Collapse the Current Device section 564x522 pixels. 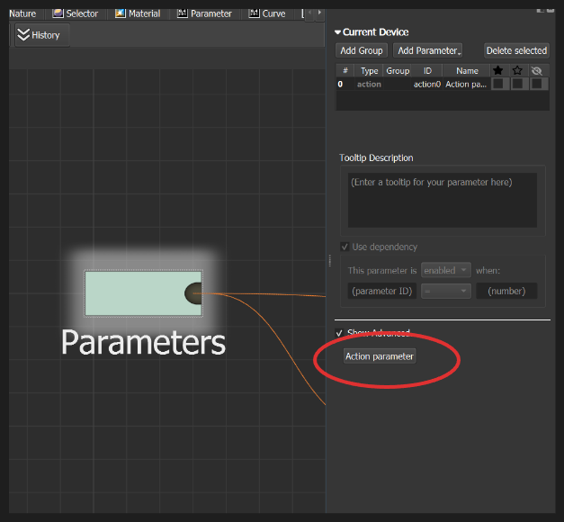(338, 32)
